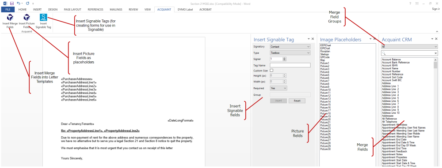Open the merge field groups dropdown showing All
Screen dimensions: 442x168
409,47
